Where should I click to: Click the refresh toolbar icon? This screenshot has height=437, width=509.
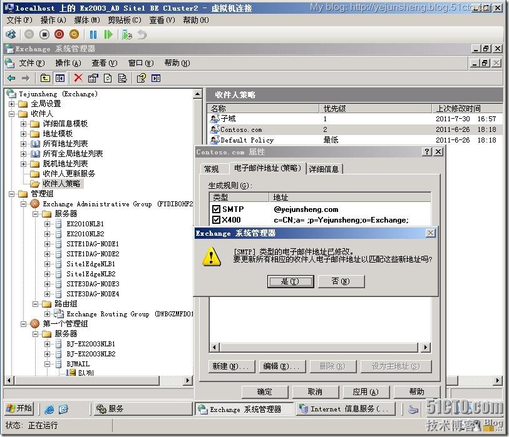pyautogui.click(x=108, y=78)
